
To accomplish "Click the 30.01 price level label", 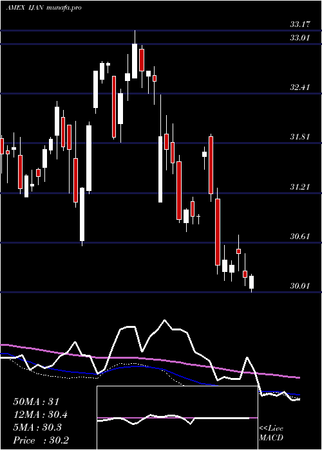I will click(x=299, y=286).
